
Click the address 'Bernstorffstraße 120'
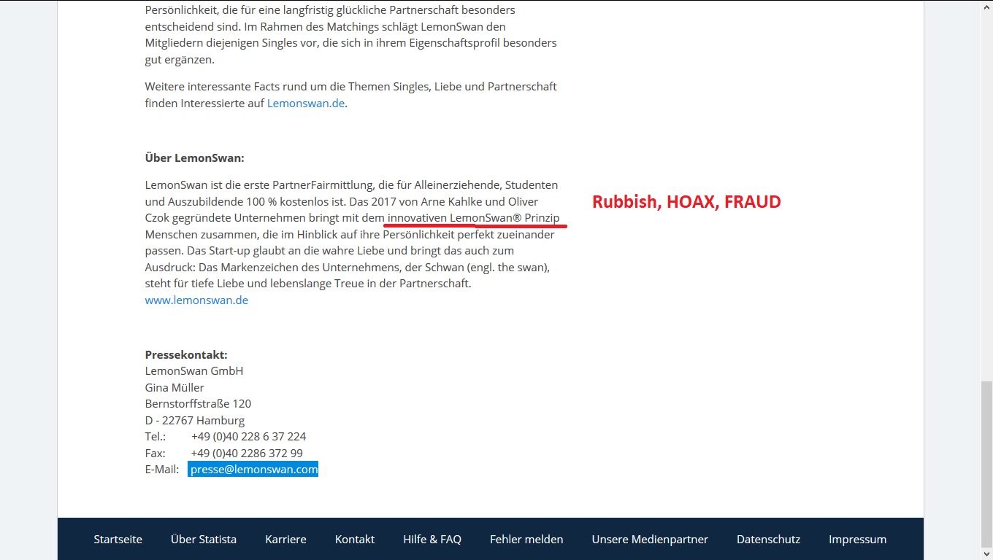click(198, 404)
